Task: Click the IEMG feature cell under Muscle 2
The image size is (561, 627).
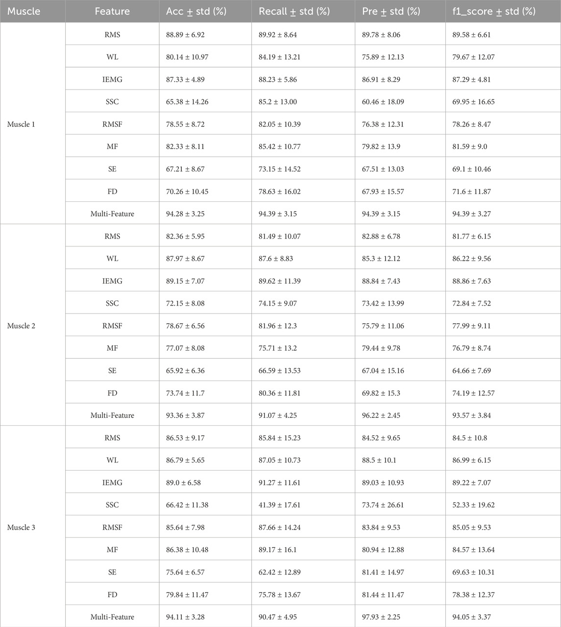Action: [x=112, y=281]
